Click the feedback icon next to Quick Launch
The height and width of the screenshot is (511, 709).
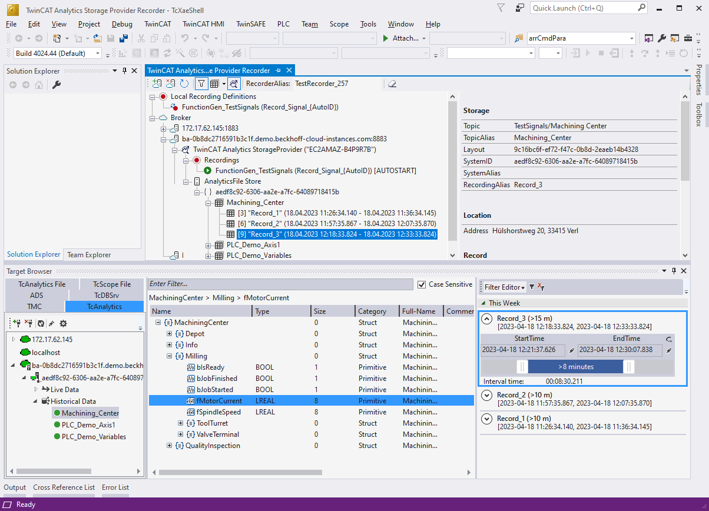519,8
